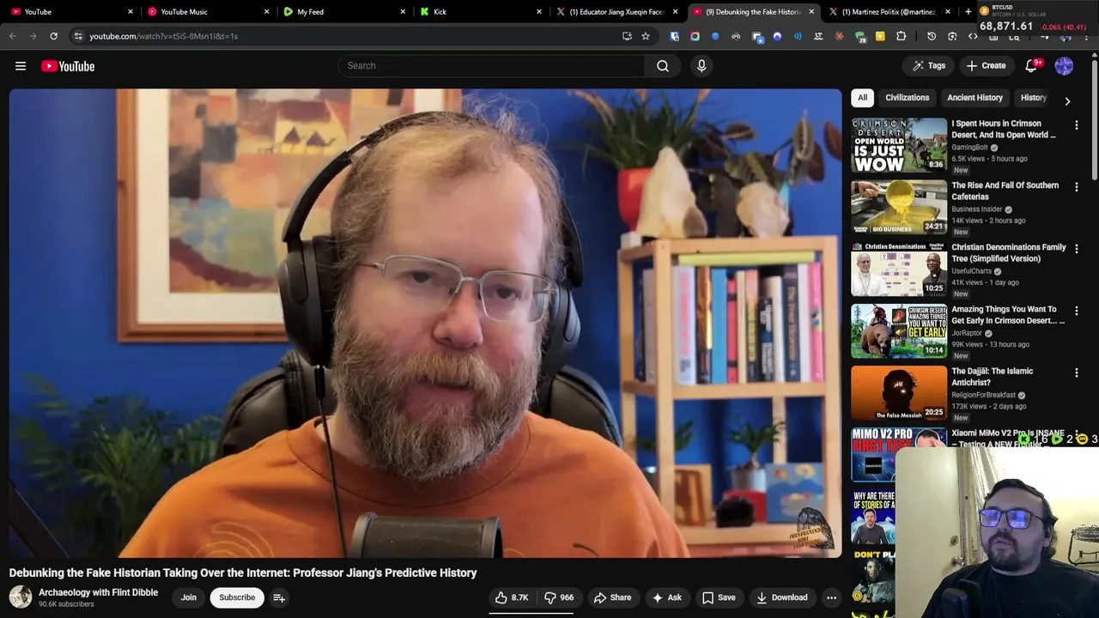Open Southern Cafeterias video thumbnail
This screenshot has width=1099, height=618.
tap(899, 207)
